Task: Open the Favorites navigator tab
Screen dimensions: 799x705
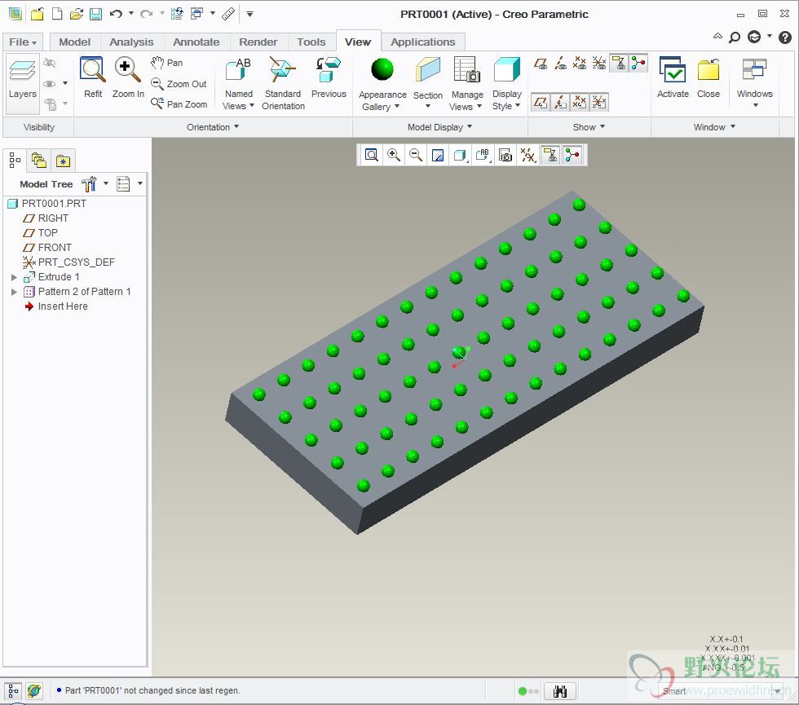Action: (x=64, y=161)
